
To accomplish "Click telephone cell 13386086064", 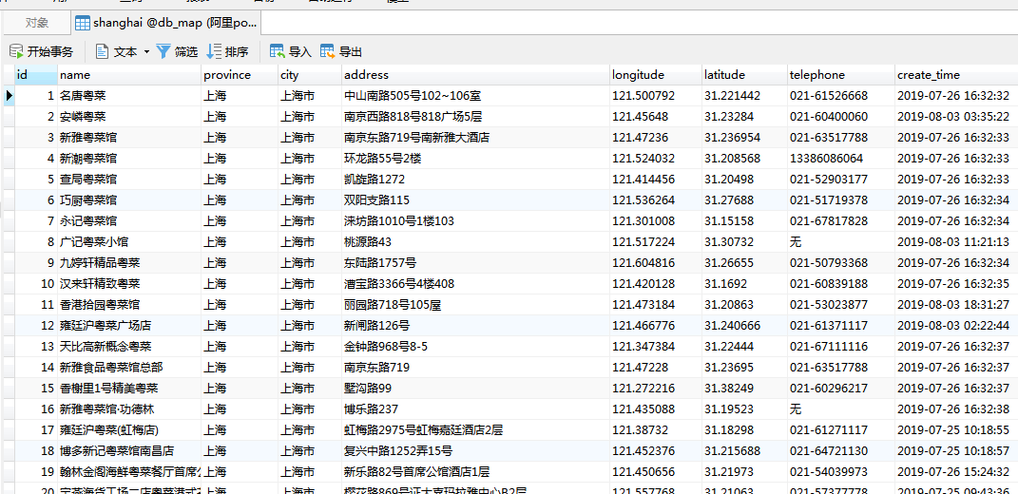I will pyautogui.click(x=841, y=159).
